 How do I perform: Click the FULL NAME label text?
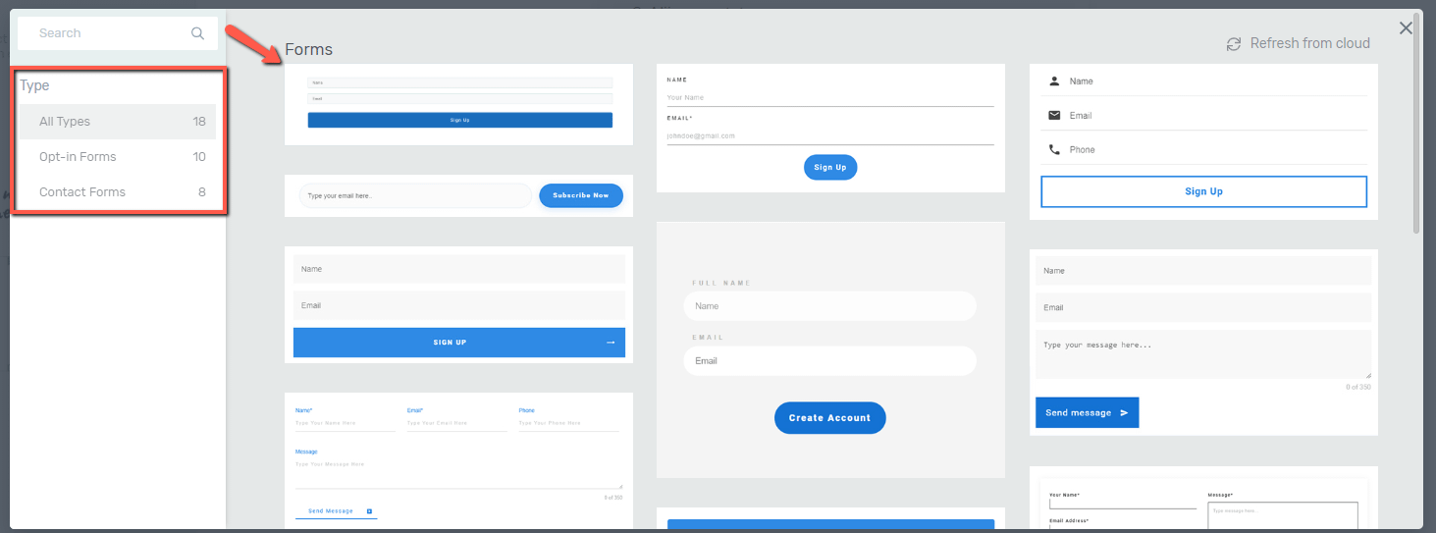pos(721,283)
